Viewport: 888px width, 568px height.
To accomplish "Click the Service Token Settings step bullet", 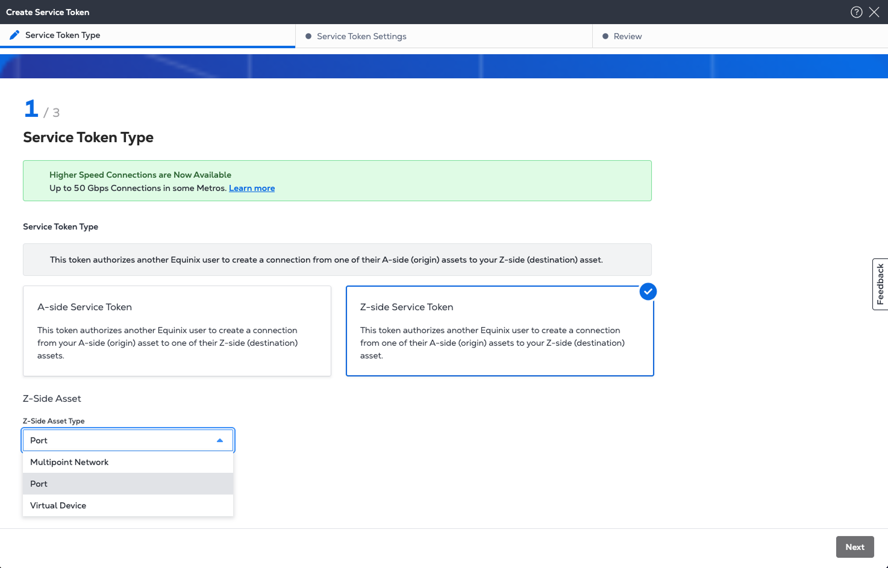I will point(308,36).
